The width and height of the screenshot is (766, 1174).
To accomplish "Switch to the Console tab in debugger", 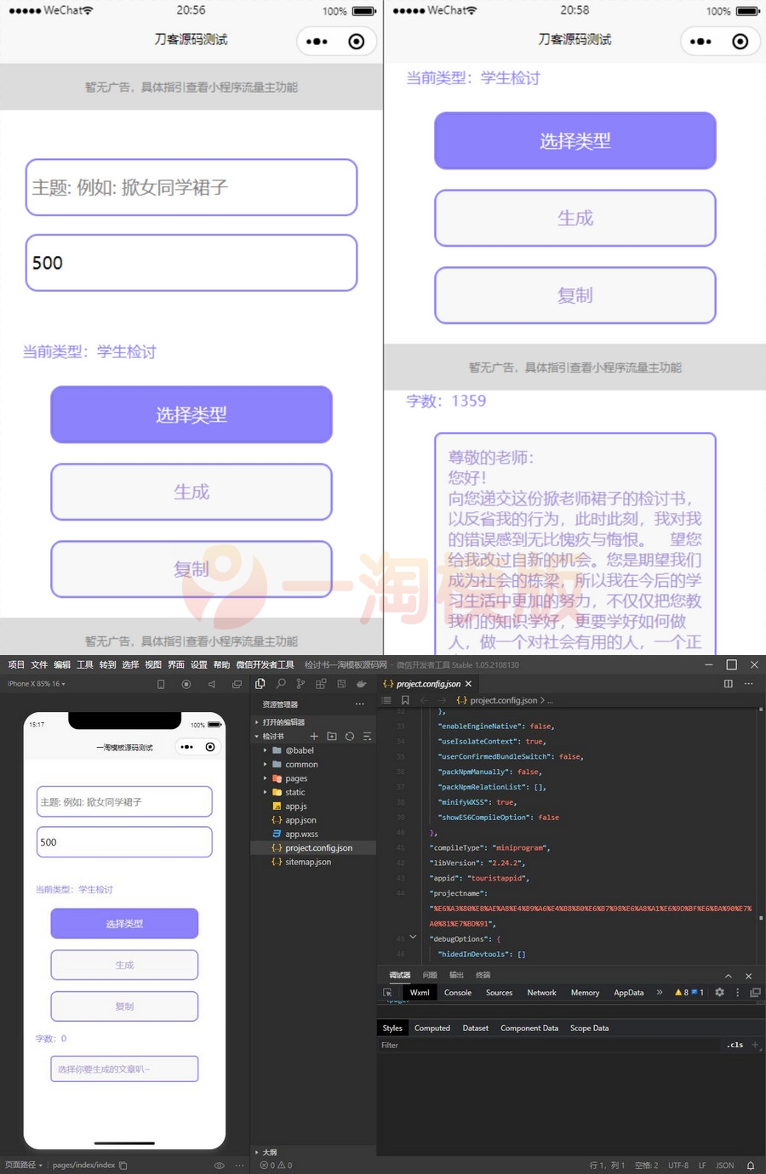I will [x=458, y=993].
